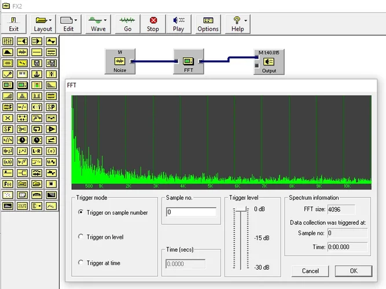
Task: Click the Go toolbar item
Action: pos(127,24)
